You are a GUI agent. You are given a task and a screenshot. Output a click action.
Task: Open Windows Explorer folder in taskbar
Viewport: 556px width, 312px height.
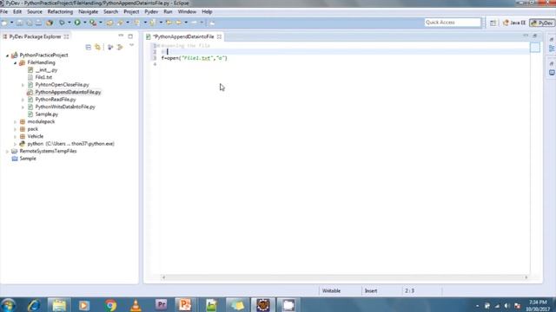pyautogui.click(x=59, y=305)
